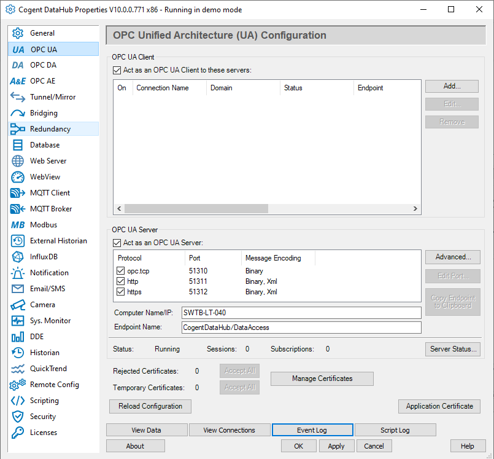Screen dimensions: 494x459
Task: Click in the Computer Name/IP field
Action: click(301, 313)
